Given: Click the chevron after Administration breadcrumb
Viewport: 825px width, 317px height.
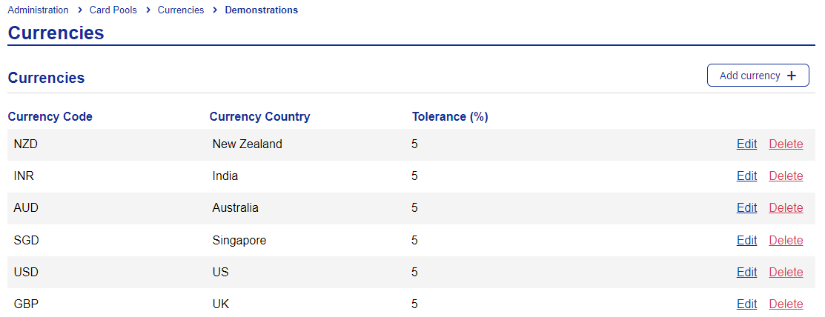Looking at the screenshot, I should click(79, 10).
